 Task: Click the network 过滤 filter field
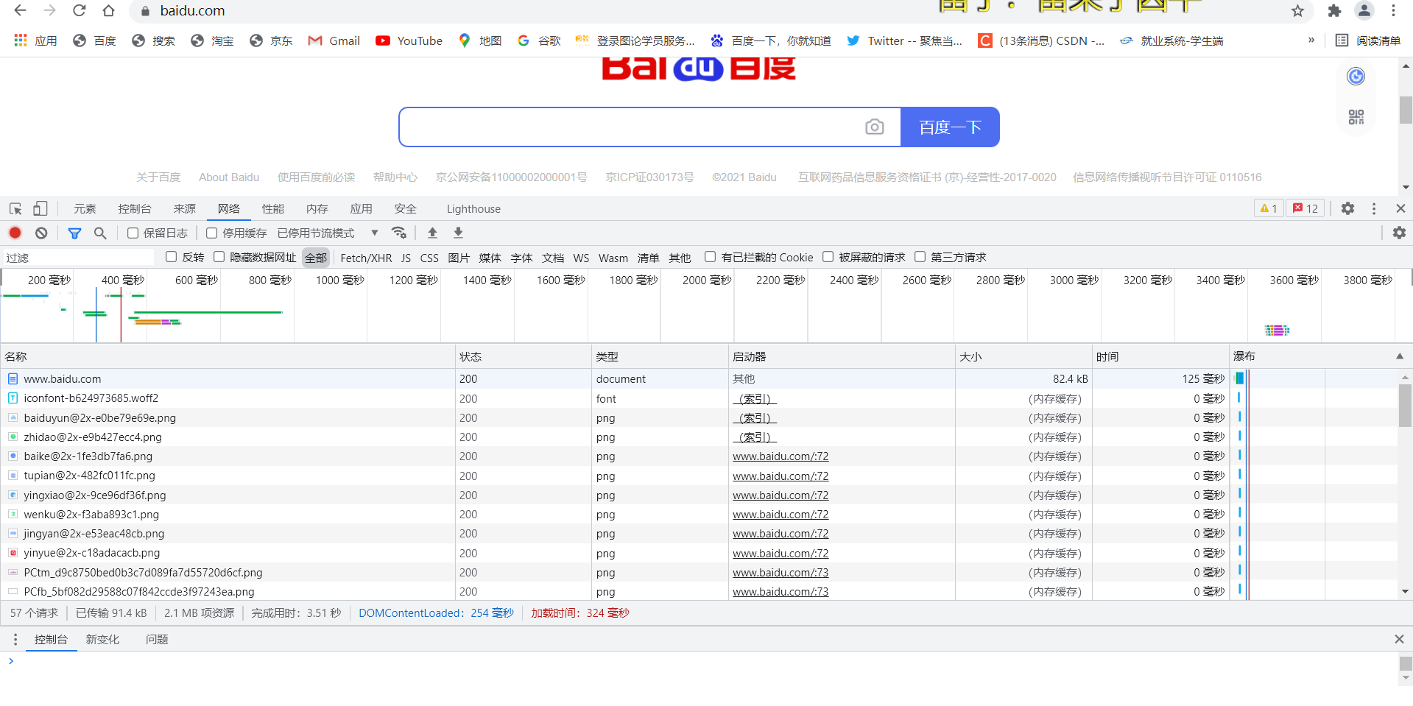pyautogui.click(x=80, y=258)
